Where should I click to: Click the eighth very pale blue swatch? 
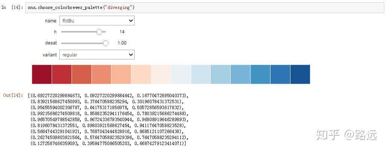181,74
